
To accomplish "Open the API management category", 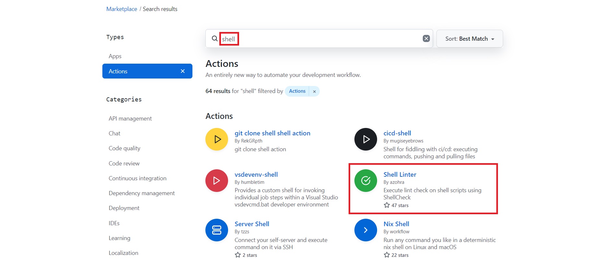I will tap(130, 119).
